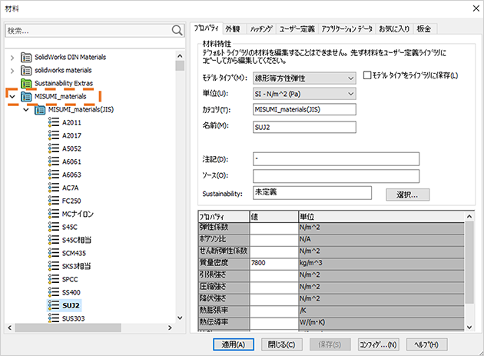The width and height of the screenshot is (484, 356).
Task: Collapse the MISUMI_materials(JIS) category
Action: [25, 109]
